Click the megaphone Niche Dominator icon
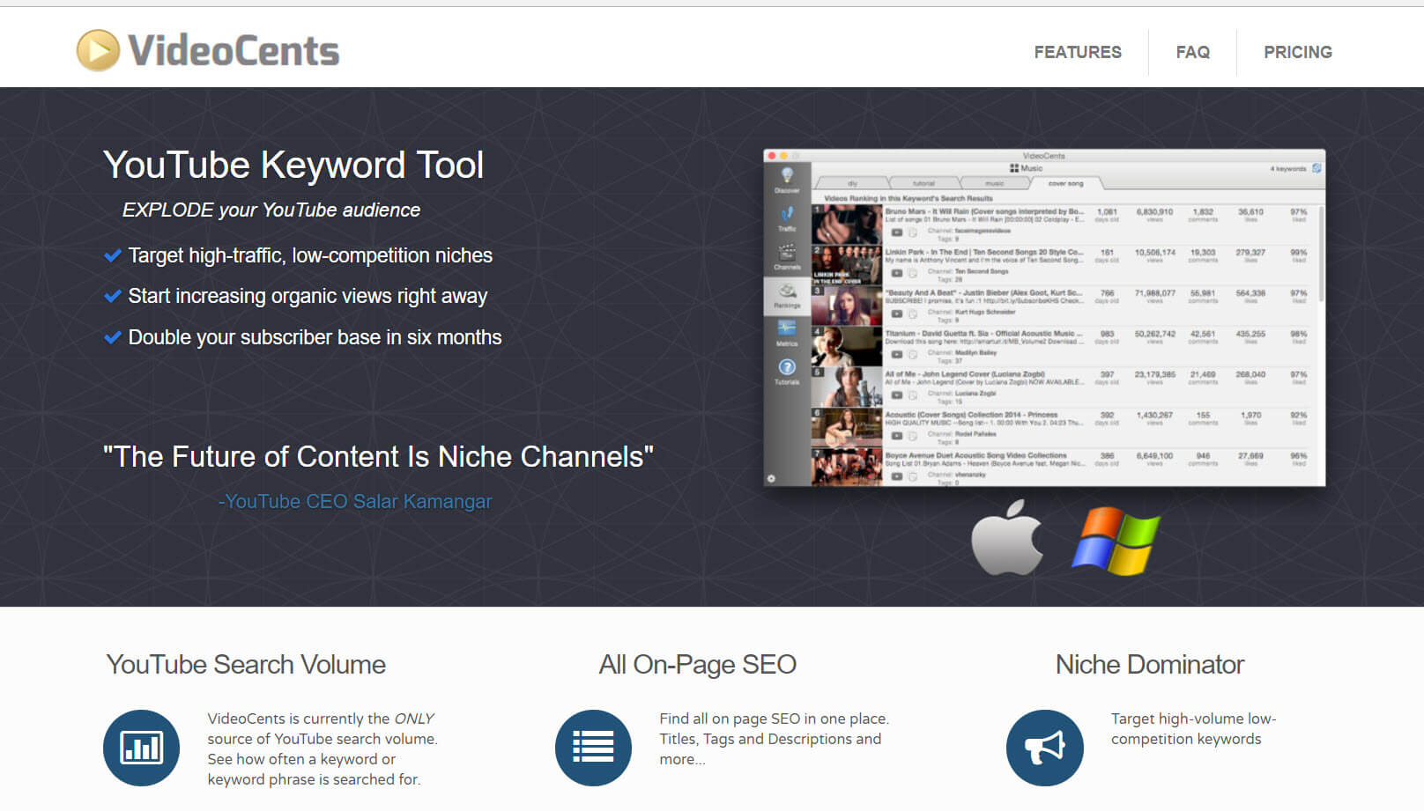 click(x=1044, y=748)
